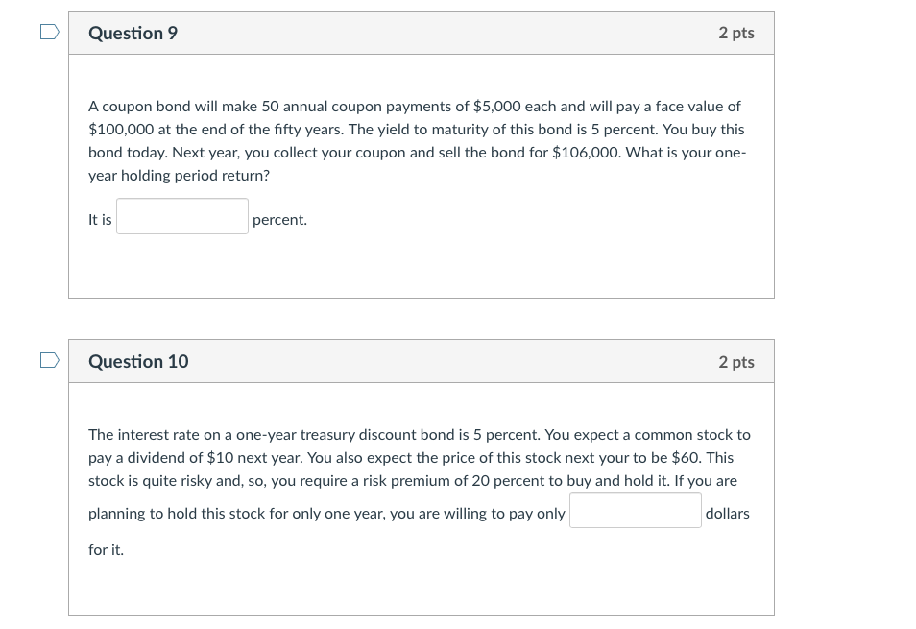Place cursor in the empty input before percent

[181, 216]
